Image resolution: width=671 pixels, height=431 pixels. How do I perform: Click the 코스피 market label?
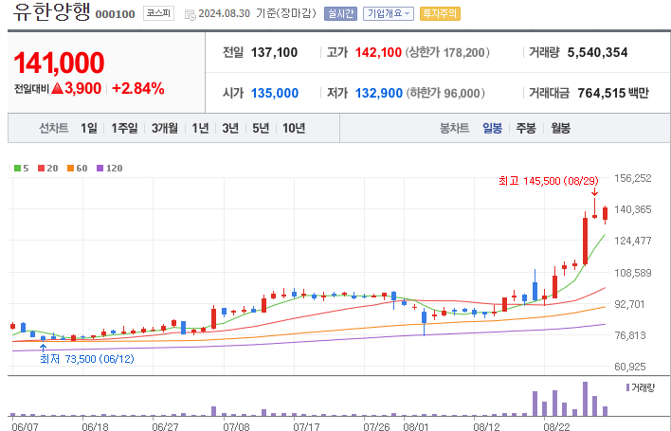[158, 13]
